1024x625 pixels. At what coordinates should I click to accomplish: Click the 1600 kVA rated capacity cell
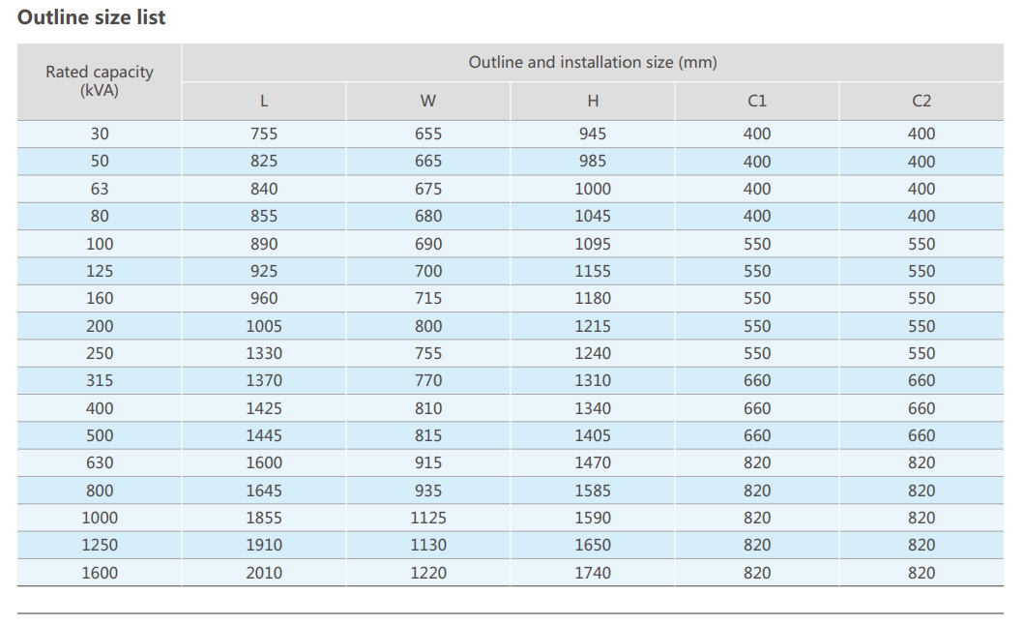click(99, 573)
